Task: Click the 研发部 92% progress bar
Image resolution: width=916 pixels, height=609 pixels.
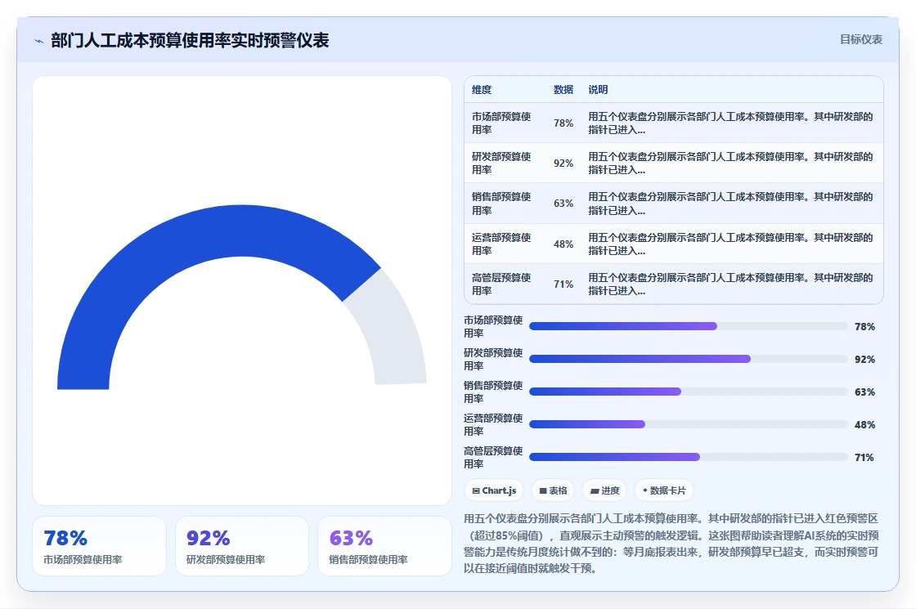Action: click(x=688, y=359)
